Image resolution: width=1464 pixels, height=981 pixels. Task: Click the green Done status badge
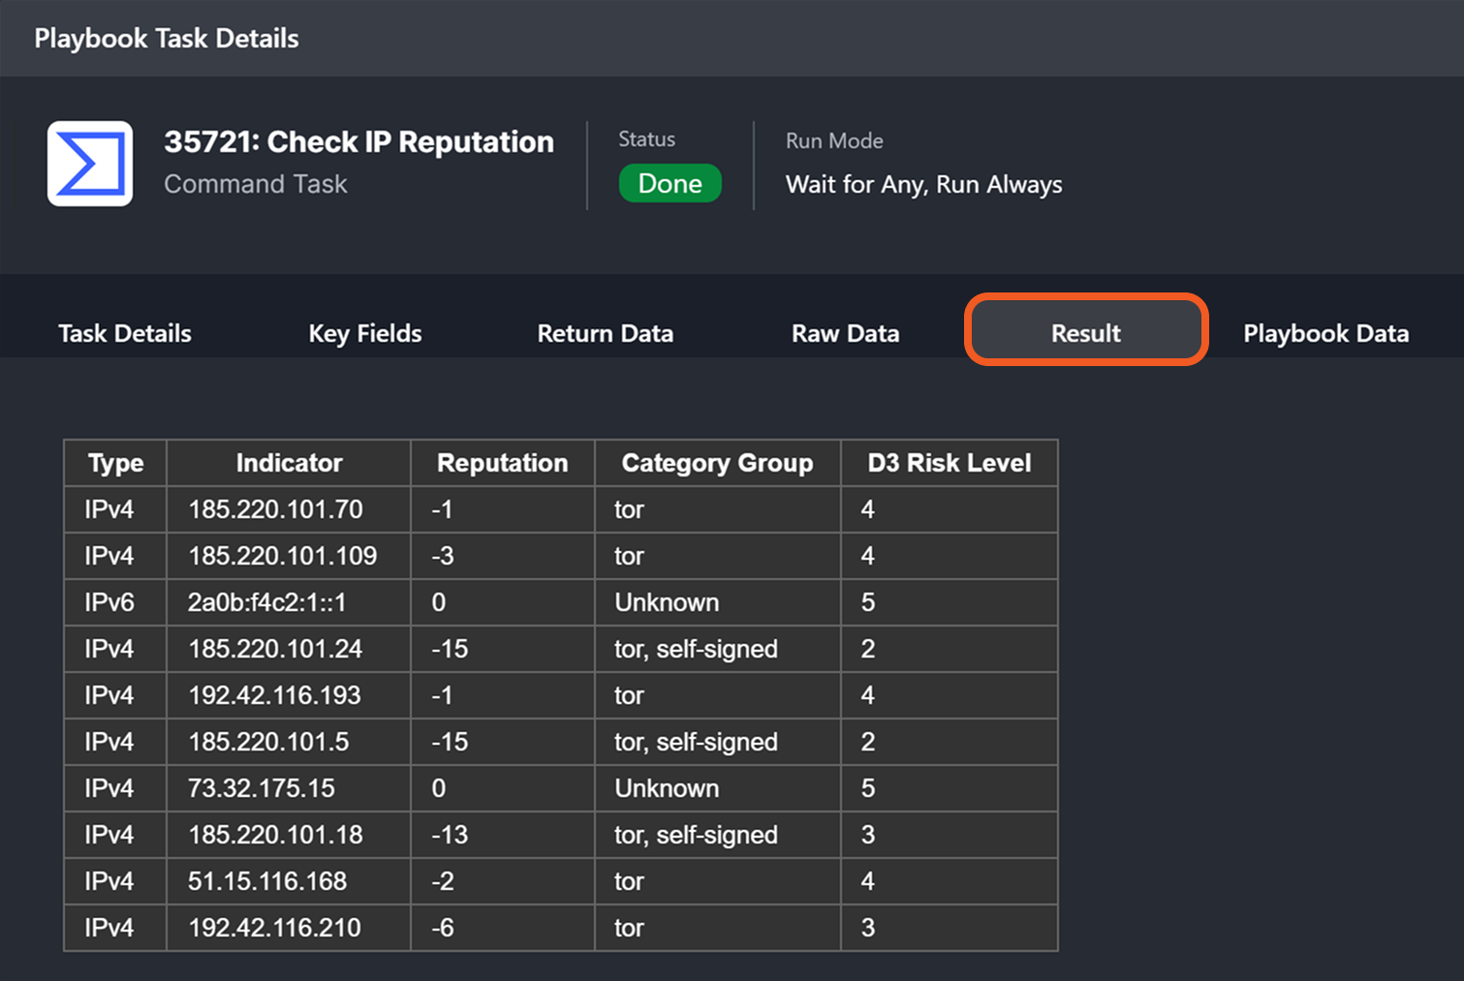pos(670,183)
